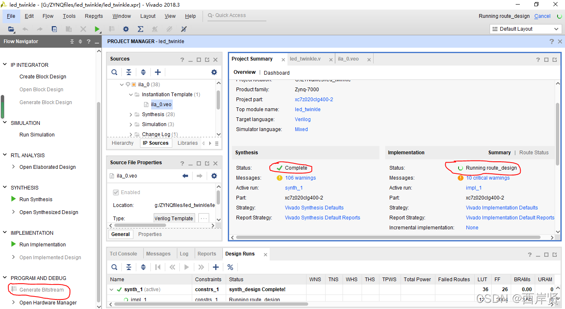Open PROJECT MANAGER help question mark
565x309 pixels.
551,41
